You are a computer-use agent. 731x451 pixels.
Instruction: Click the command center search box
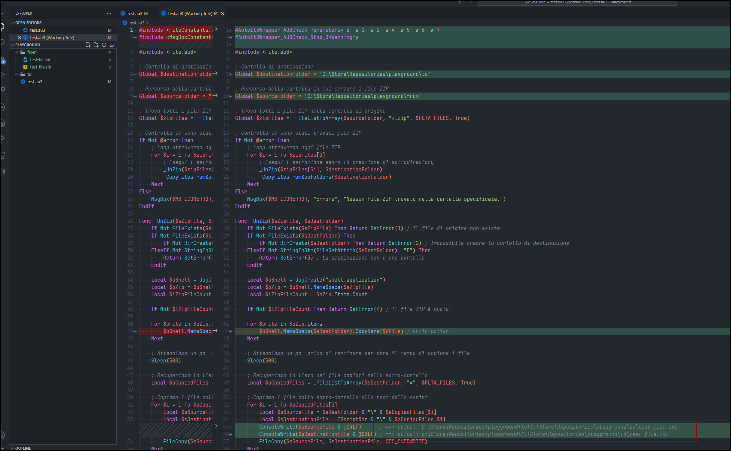tap(577, 2)
